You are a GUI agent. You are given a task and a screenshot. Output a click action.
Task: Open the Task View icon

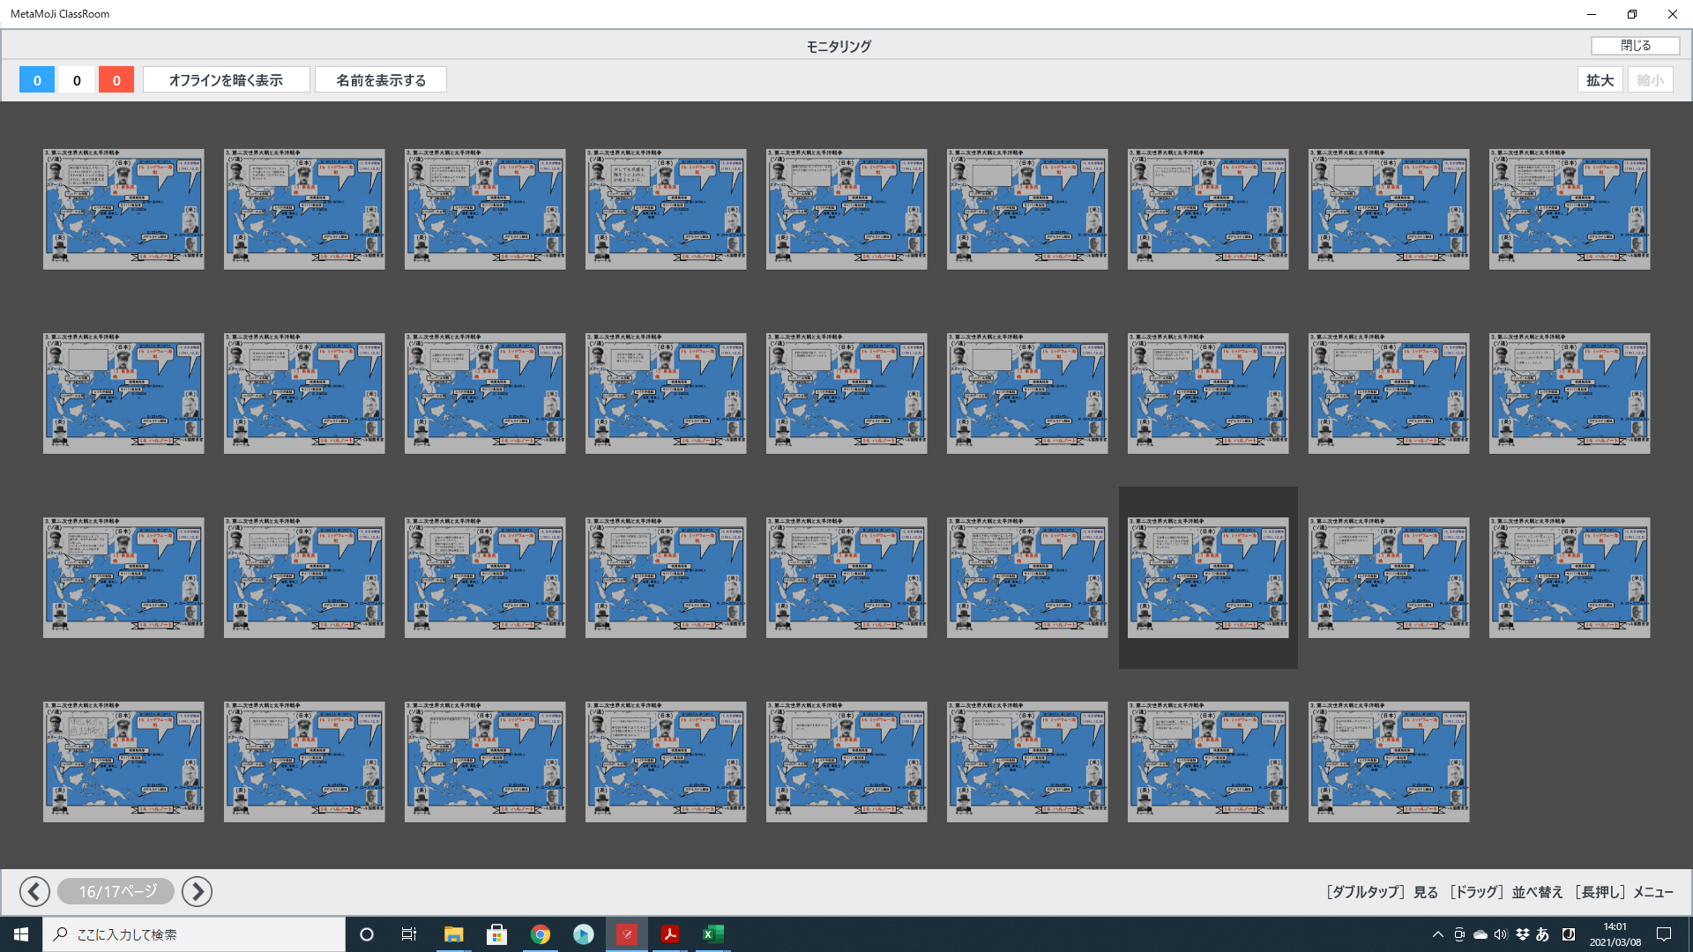tap(409, 934)
